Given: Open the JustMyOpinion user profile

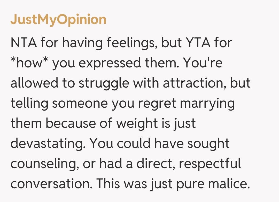Looking at the screenshot, I should (58, 20).
